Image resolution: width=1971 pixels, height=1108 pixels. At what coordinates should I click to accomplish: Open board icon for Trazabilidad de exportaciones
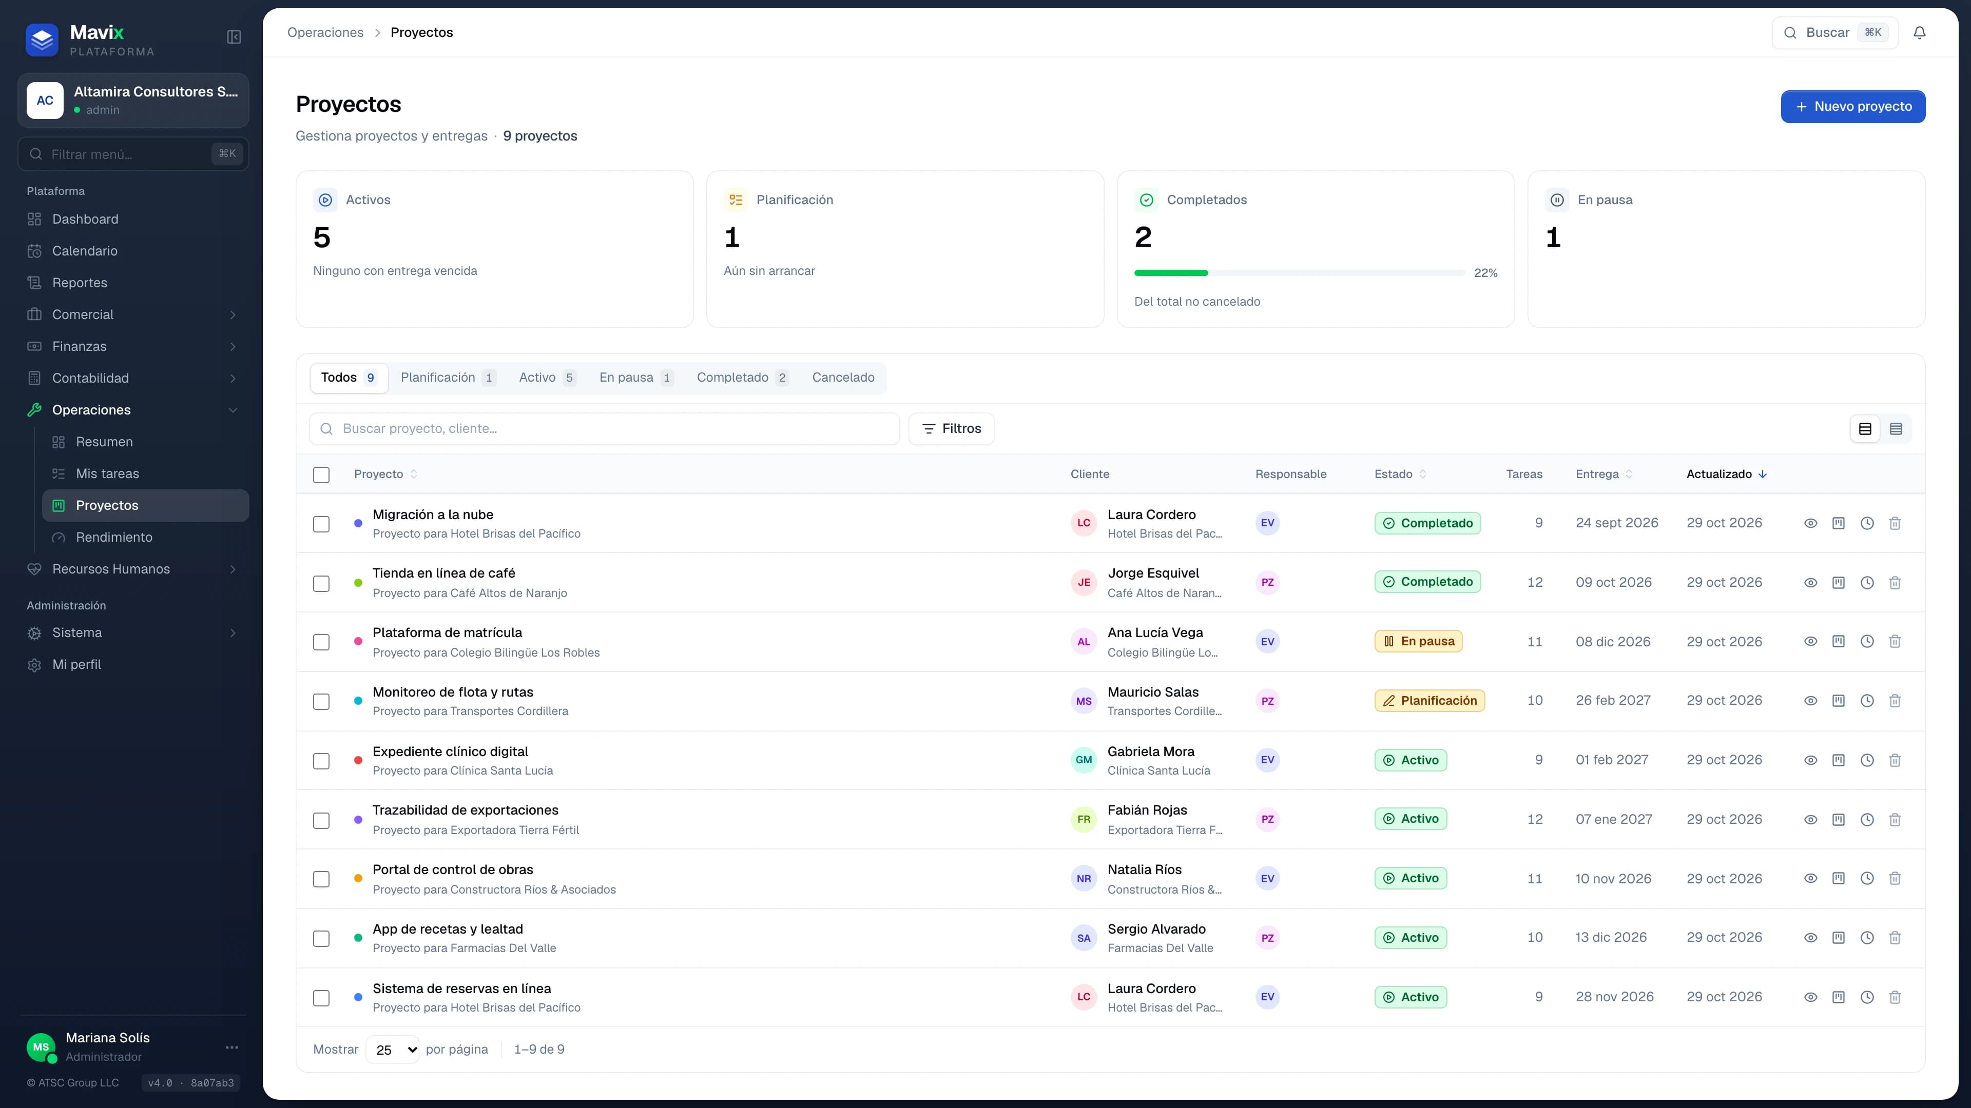click(x=1838, y=820)
